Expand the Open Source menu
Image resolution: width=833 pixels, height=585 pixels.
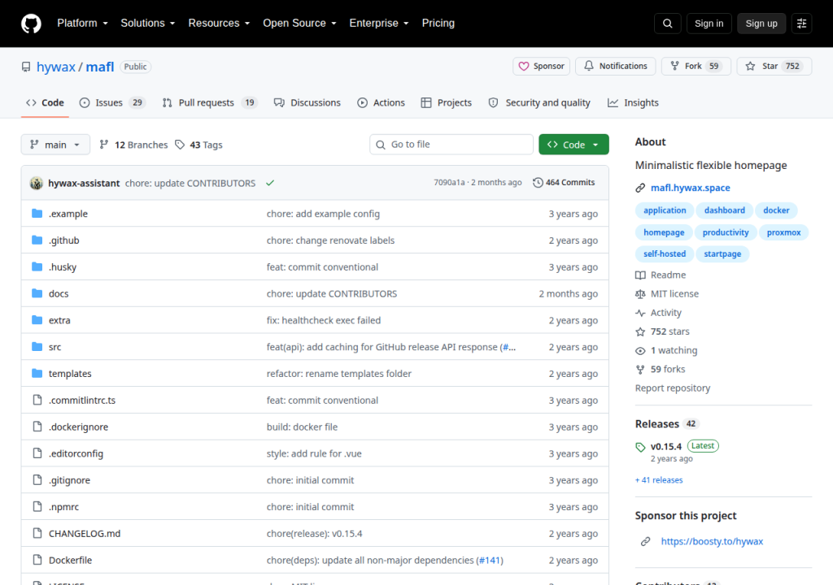299,24
